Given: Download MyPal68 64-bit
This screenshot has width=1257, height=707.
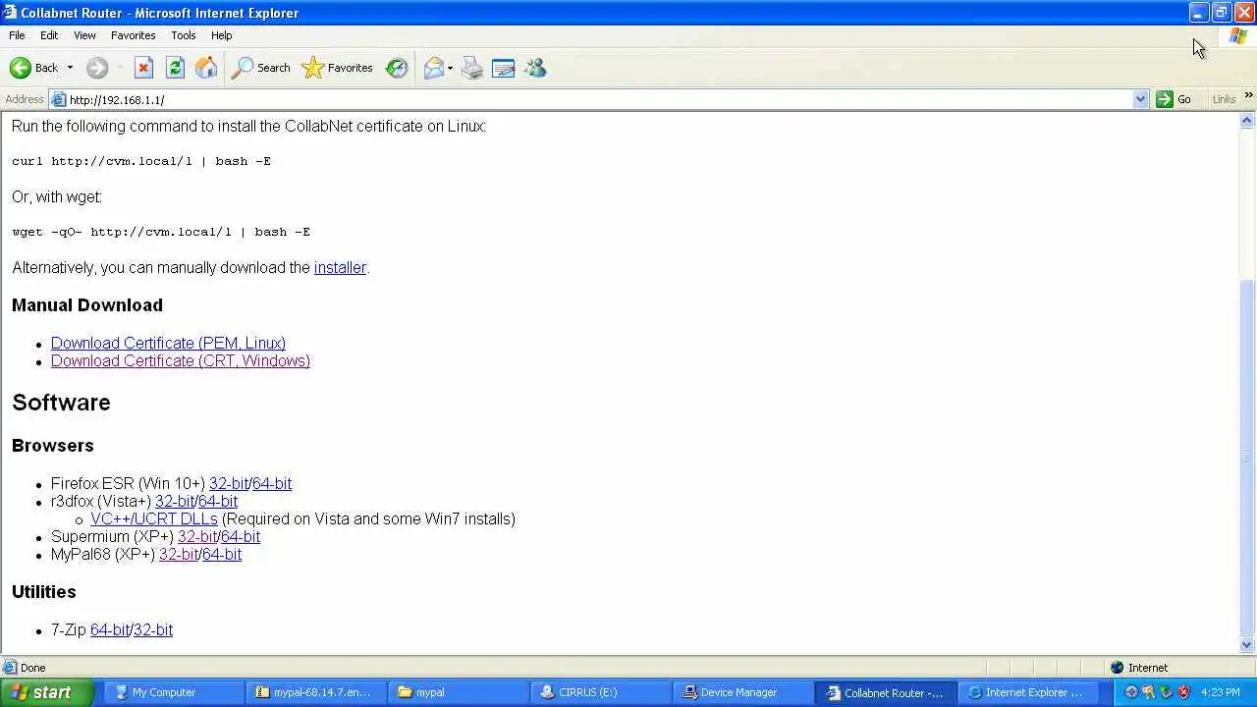Looking at the screenshot, I should (x=222, y=554).
